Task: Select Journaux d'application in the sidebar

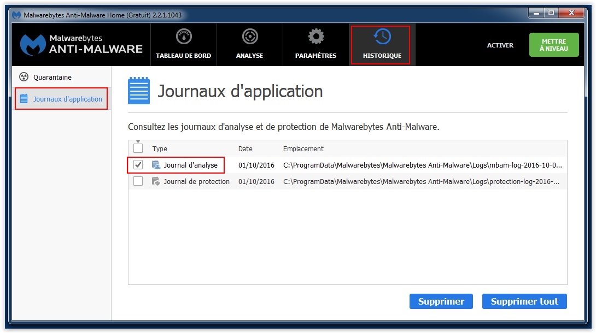Action: click(61, 99)
